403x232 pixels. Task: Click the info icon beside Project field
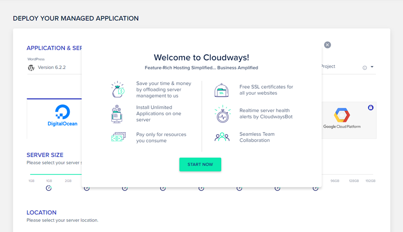point(364,68)
